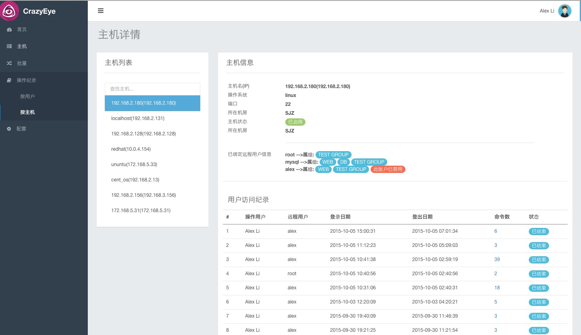Click the gear icon beside 配置

point(9,129)
